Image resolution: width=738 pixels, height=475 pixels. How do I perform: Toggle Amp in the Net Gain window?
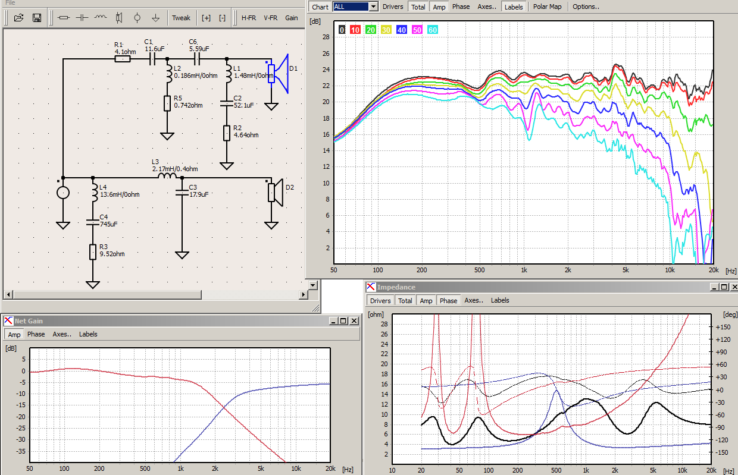point(14,334)
